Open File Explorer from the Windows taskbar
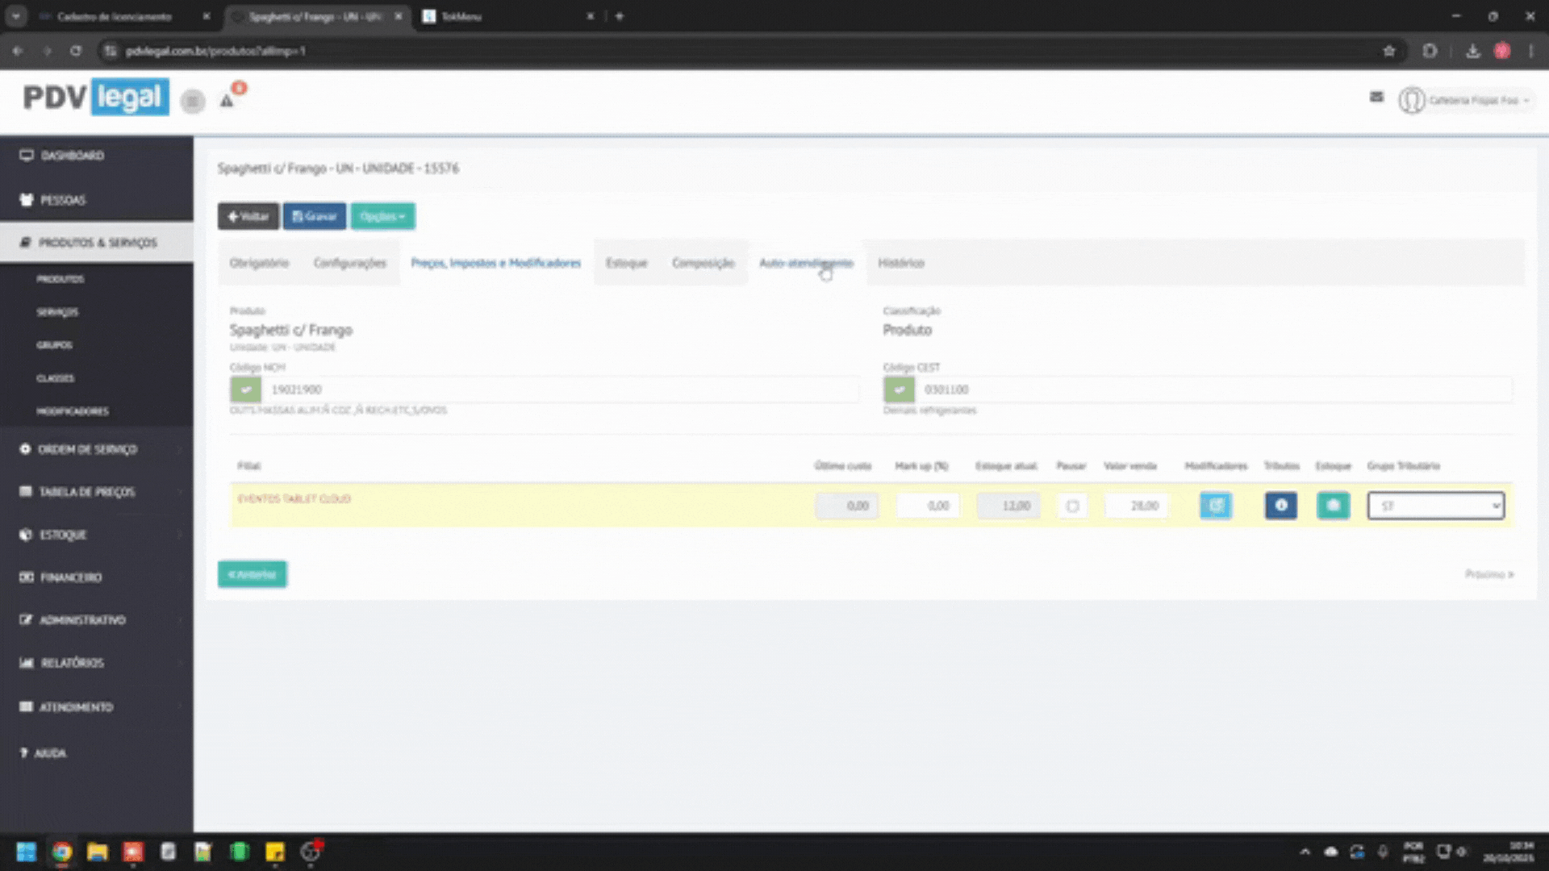The height and width of the screenshot is (871, 1549). (98, 852)
